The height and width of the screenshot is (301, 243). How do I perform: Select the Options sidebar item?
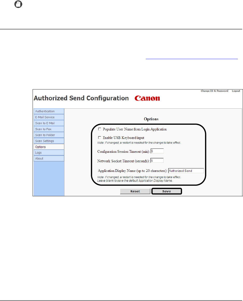point(49,147)
